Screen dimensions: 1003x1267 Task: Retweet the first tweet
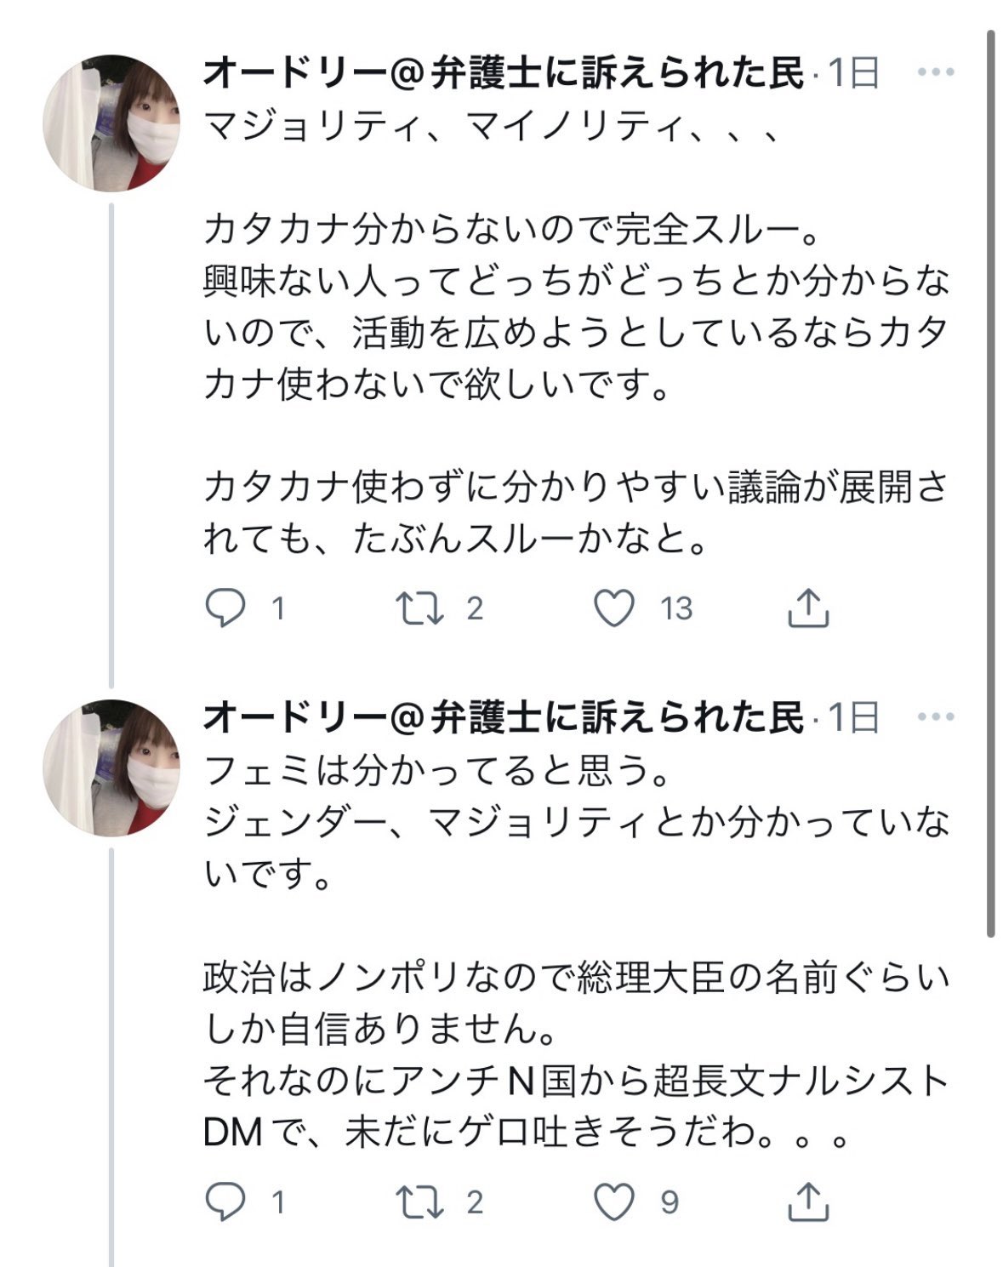point(418,608)
